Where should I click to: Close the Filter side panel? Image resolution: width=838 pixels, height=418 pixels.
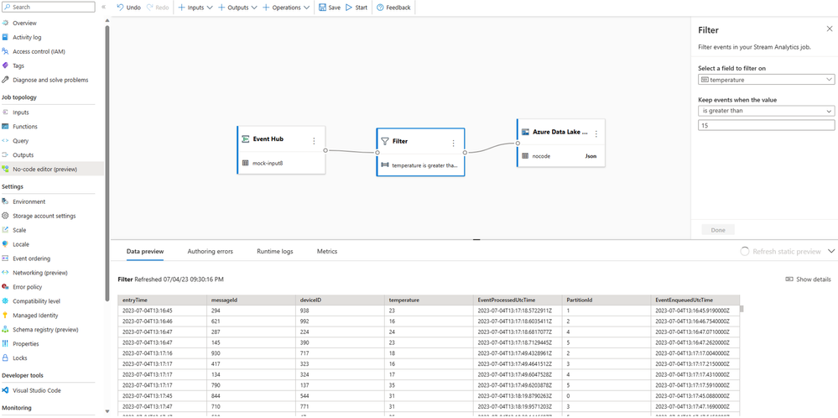click(829, 29)
